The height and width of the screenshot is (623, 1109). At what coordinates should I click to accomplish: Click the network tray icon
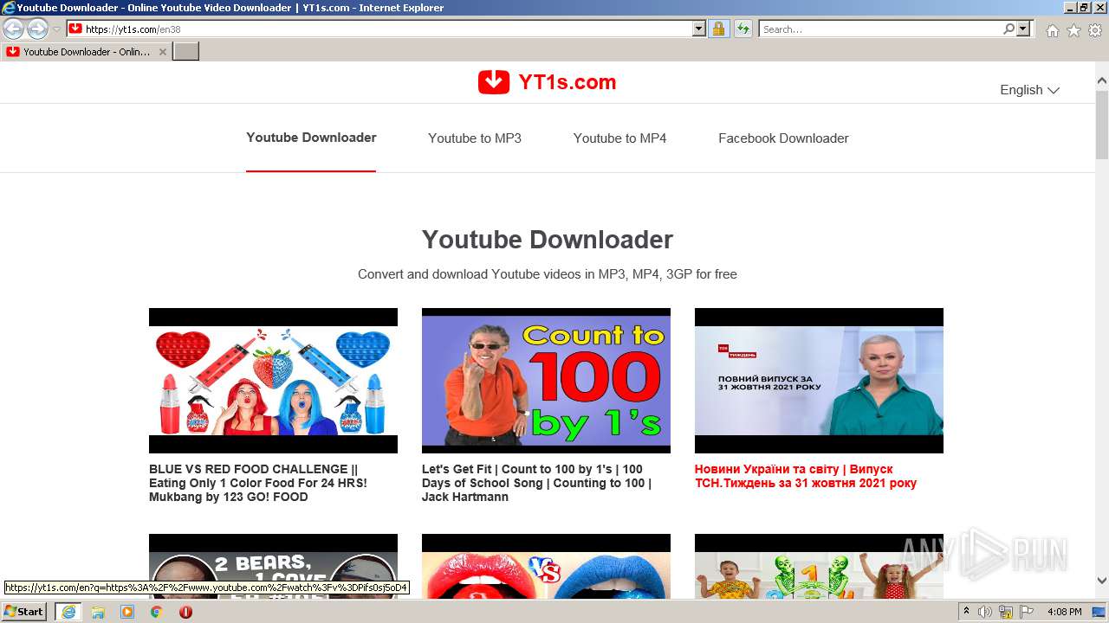click(1006, 612)
